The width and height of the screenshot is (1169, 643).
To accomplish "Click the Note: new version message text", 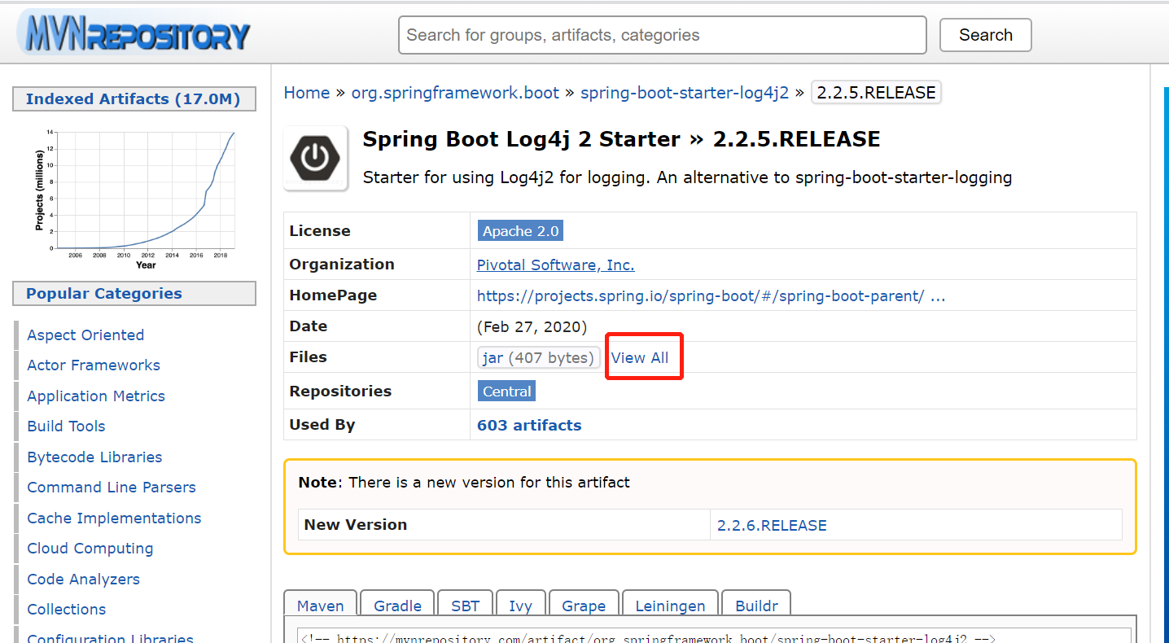I will (464, 483).
